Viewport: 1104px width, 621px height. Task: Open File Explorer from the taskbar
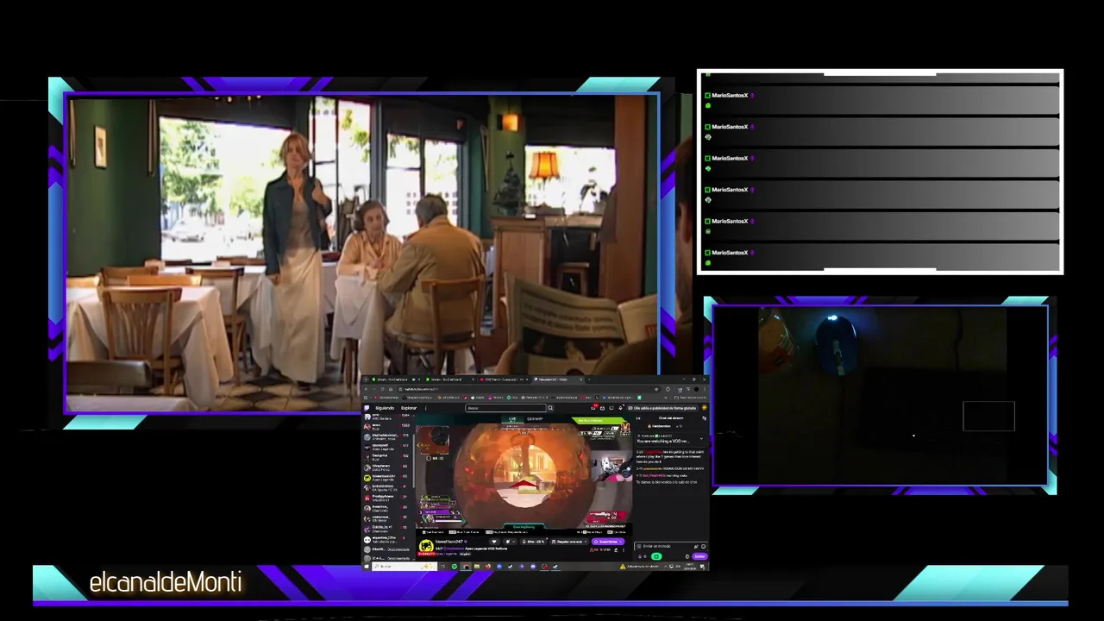pyautogui.click(x=477, y=567)
